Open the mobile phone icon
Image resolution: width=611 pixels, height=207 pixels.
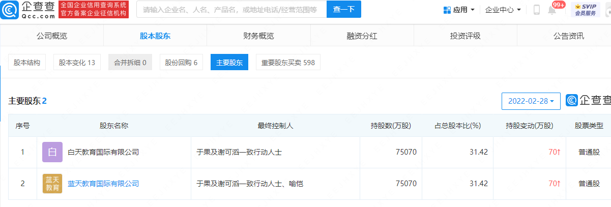tap(537, 10)
